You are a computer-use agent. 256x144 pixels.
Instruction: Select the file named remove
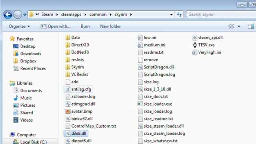(x=148, y=60)
